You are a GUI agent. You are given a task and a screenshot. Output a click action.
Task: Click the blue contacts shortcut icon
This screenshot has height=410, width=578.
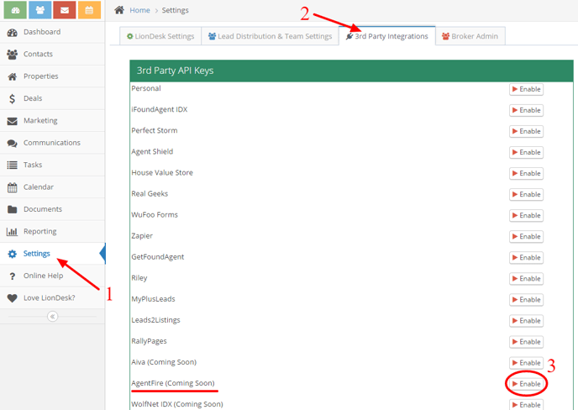39,9
